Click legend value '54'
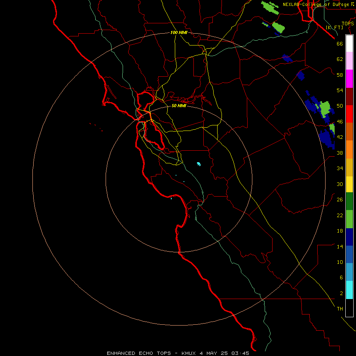 tap(340, 90)
